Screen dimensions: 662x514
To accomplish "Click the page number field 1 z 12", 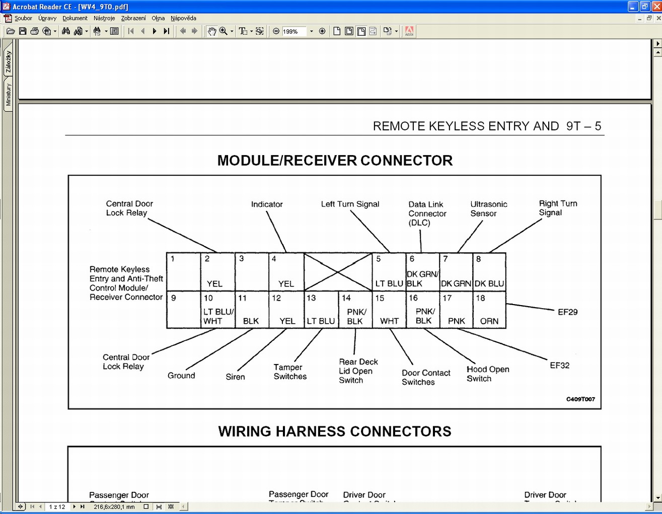I will pyautogui.click(x=57, y=507).
